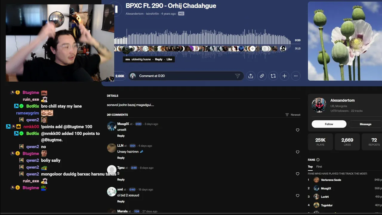Open fan Verlorene Seele's profile name
Screen dimensions: 382x215
point(331,180)
